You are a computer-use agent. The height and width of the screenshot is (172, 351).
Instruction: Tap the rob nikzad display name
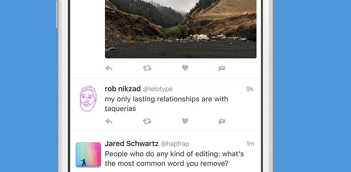coord(122,89)
